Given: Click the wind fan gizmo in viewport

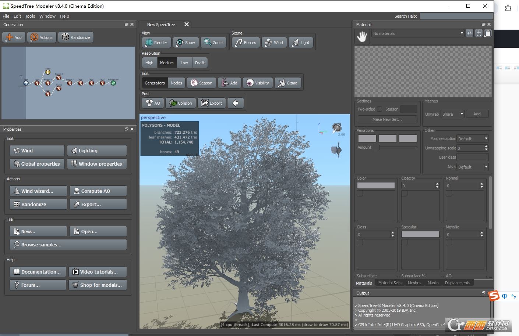Looking at the screenshot, I should (x=336, y=150).
